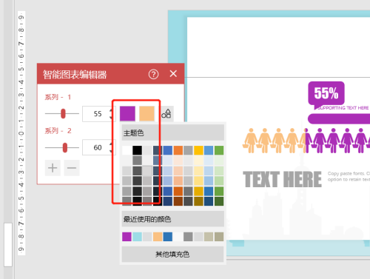Image resolution: width=370 pixels, height=279 pixels.
Task: Close the smart chart editor panel
Action: [173, 73]
